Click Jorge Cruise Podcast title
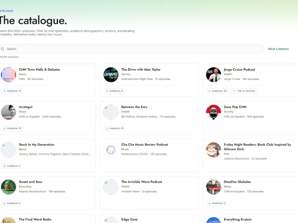Viewport: 298px width, 223px height. pyautogui.click(x=239, y=70)
